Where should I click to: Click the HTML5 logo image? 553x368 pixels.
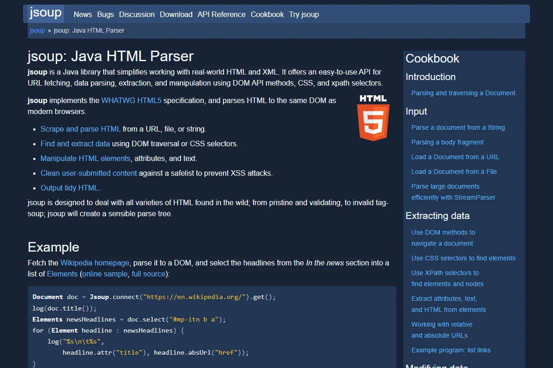(373, 118)
